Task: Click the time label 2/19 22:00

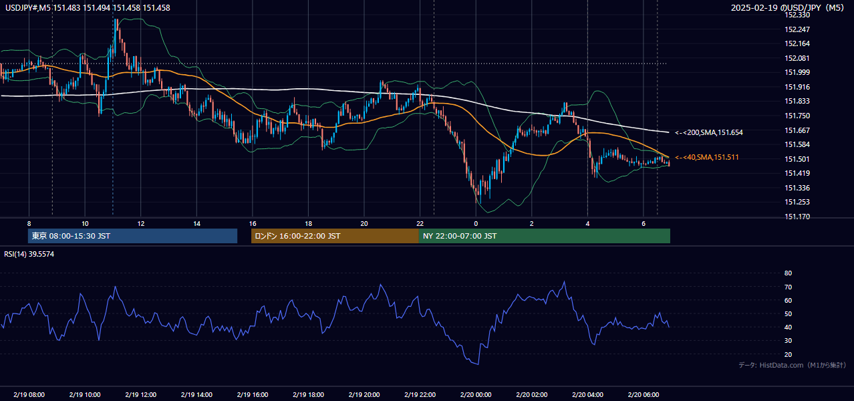Action: pos(420,394)
